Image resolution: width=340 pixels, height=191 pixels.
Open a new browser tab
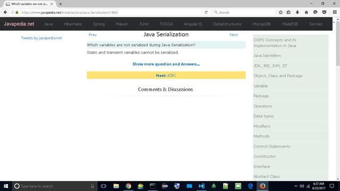pos(60,4)
